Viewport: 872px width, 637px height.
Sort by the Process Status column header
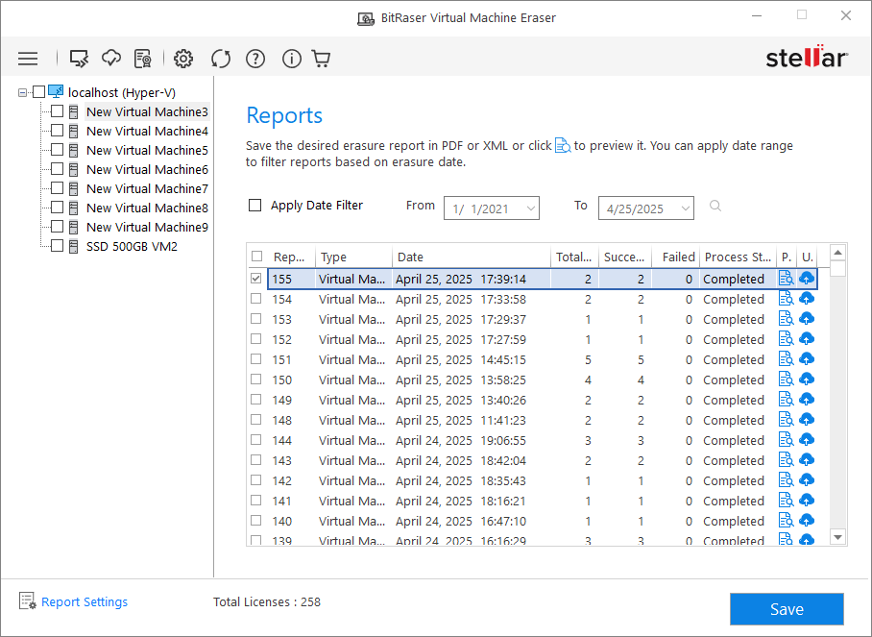pyautogui.click(x=738, y=257)
